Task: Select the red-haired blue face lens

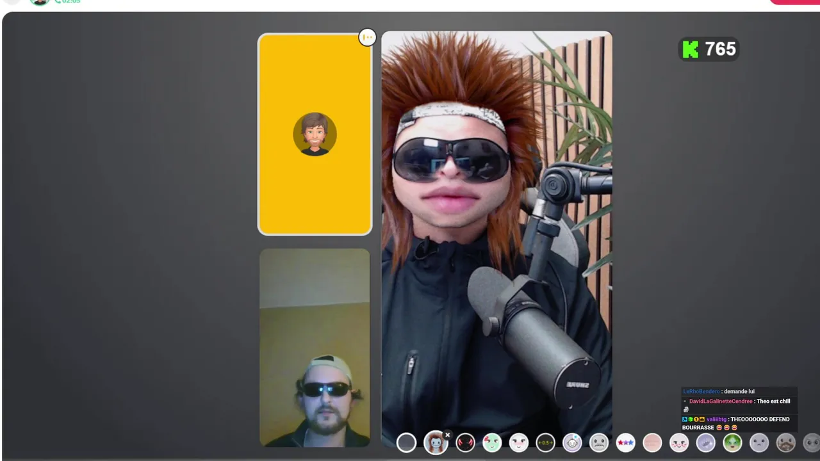Action: pos(436,442)
